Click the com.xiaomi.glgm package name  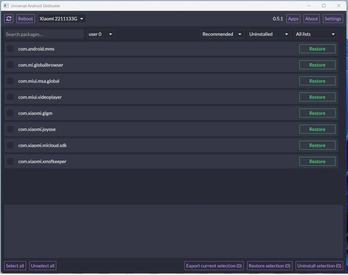[x=35, y=113]
